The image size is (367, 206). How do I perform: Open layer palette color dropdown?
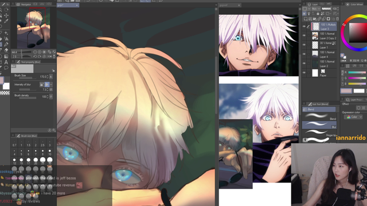coord(306,9)
